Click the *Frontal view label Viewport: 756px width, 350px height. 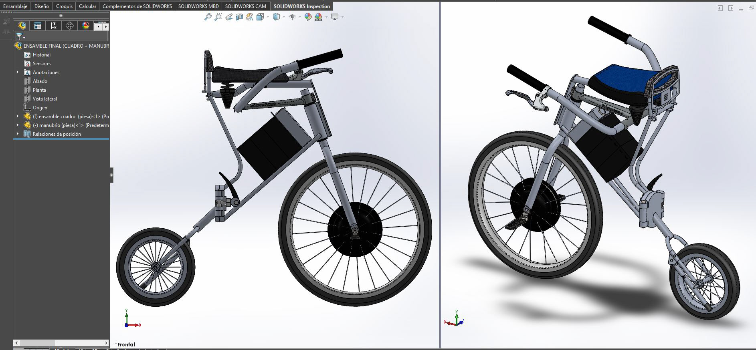pos(125,344)
